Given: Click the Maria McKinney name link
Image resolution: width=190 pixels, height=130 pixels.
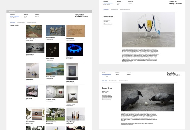Looking at the screenshot, I should tap(51, 122).
